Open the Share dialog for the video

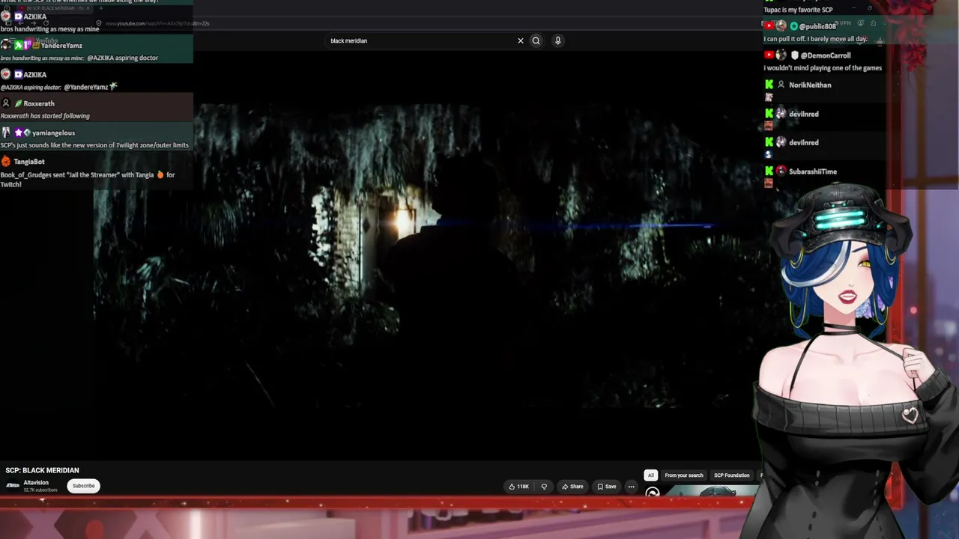[572, 487]
